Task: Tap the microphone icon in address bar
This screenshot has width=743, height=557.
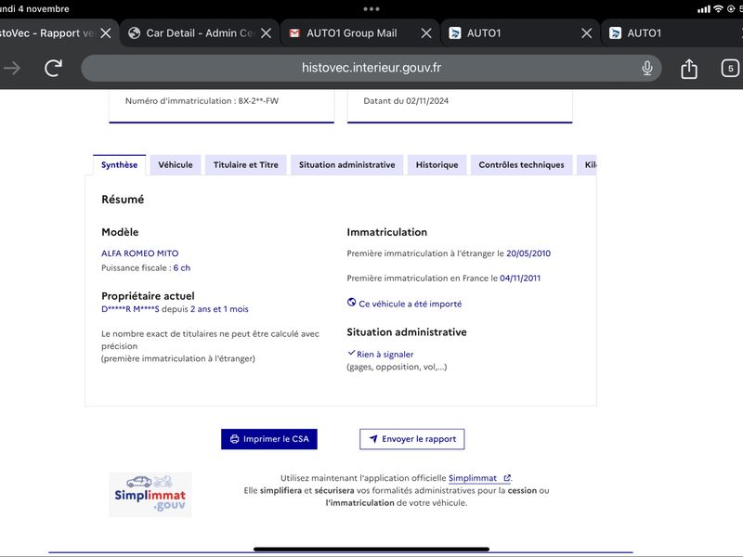Action: (646, 68)
